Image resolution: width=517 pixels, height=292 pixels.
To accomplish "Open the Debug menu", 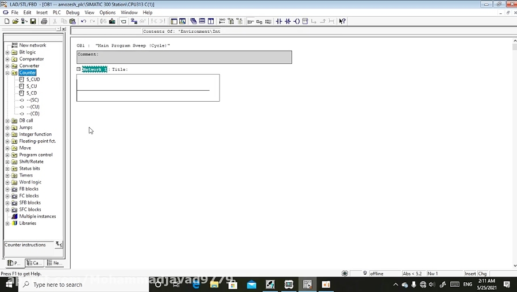I will pos(72,12).
